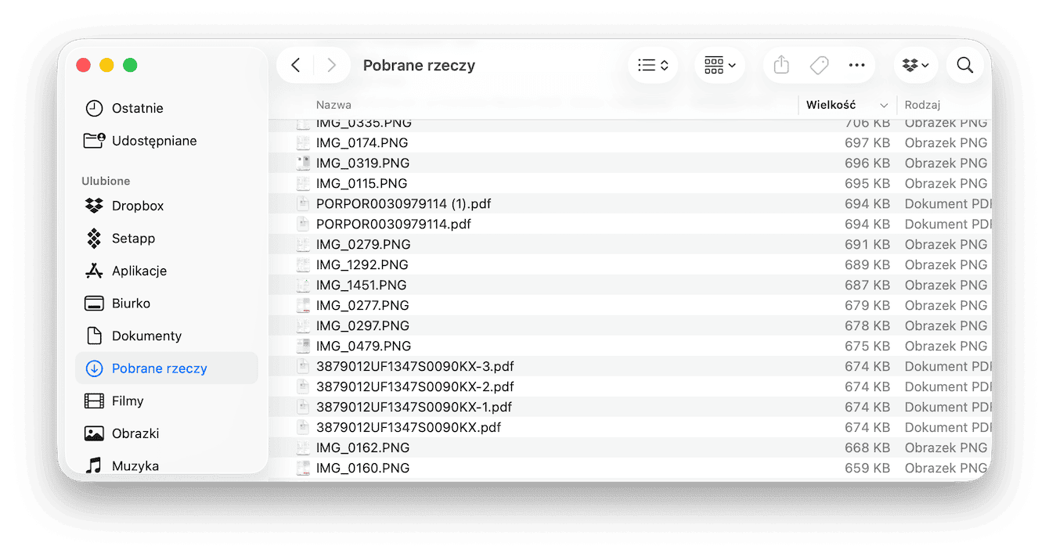Viewport: 1049px width, 557px height.
Task: Click the Ostatnie clock icon
Action: click(94, 108)
